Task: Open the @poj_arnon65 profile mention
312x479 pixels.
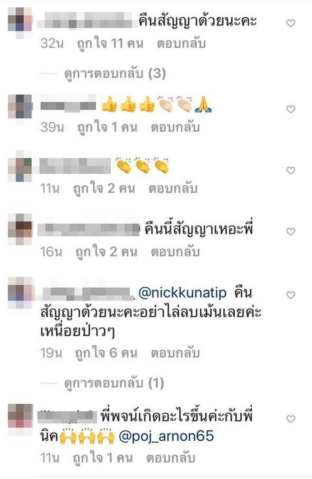Action: (166, 436)
